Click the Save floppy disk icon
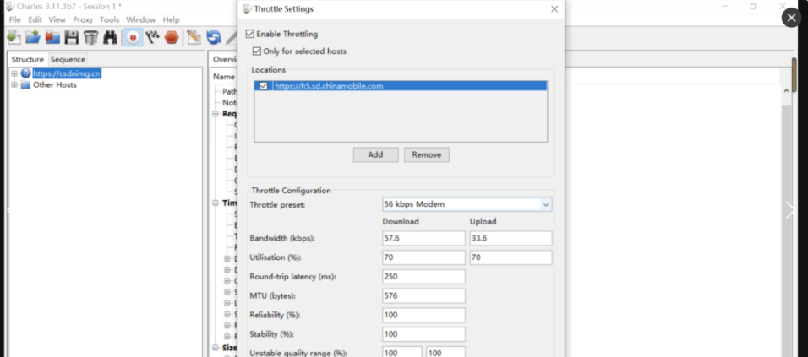This screenshot has width=808, height=357. pos(72,37)
